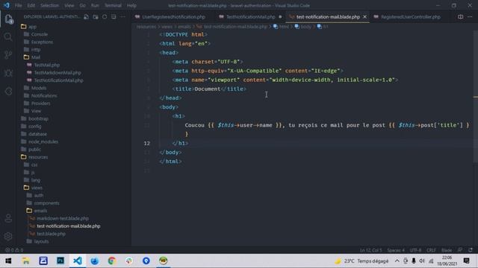Open the View menu

(x=69, y=5)
